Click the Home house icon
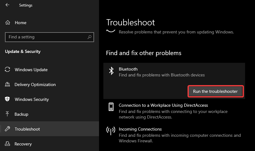This screenshot has width=255, height=151. pyautogui.click(x=8, y=23)
